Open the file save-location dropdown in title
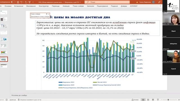Screen dimensions: 180x101 click(80, 2)
